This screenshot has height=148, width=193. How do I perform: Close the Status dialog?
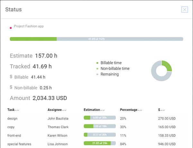tap(185, 10)
